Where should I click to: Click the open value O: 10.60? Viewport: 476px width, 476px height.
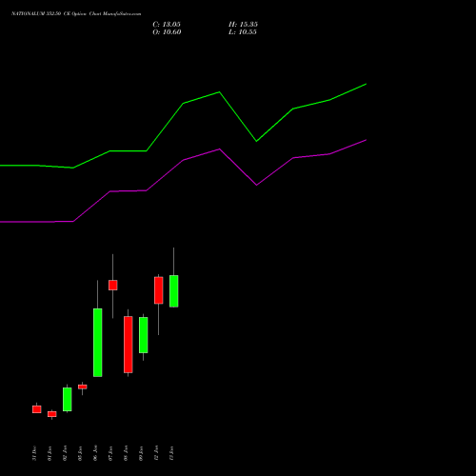(167, 32)
